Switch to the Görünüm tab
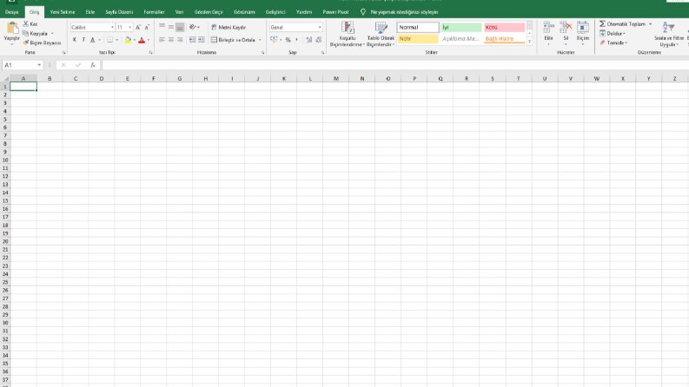The height and width of the screenshot is (387, 689). tap(244, 12)
